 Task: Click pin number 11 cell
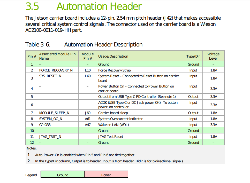pos(32,137)
